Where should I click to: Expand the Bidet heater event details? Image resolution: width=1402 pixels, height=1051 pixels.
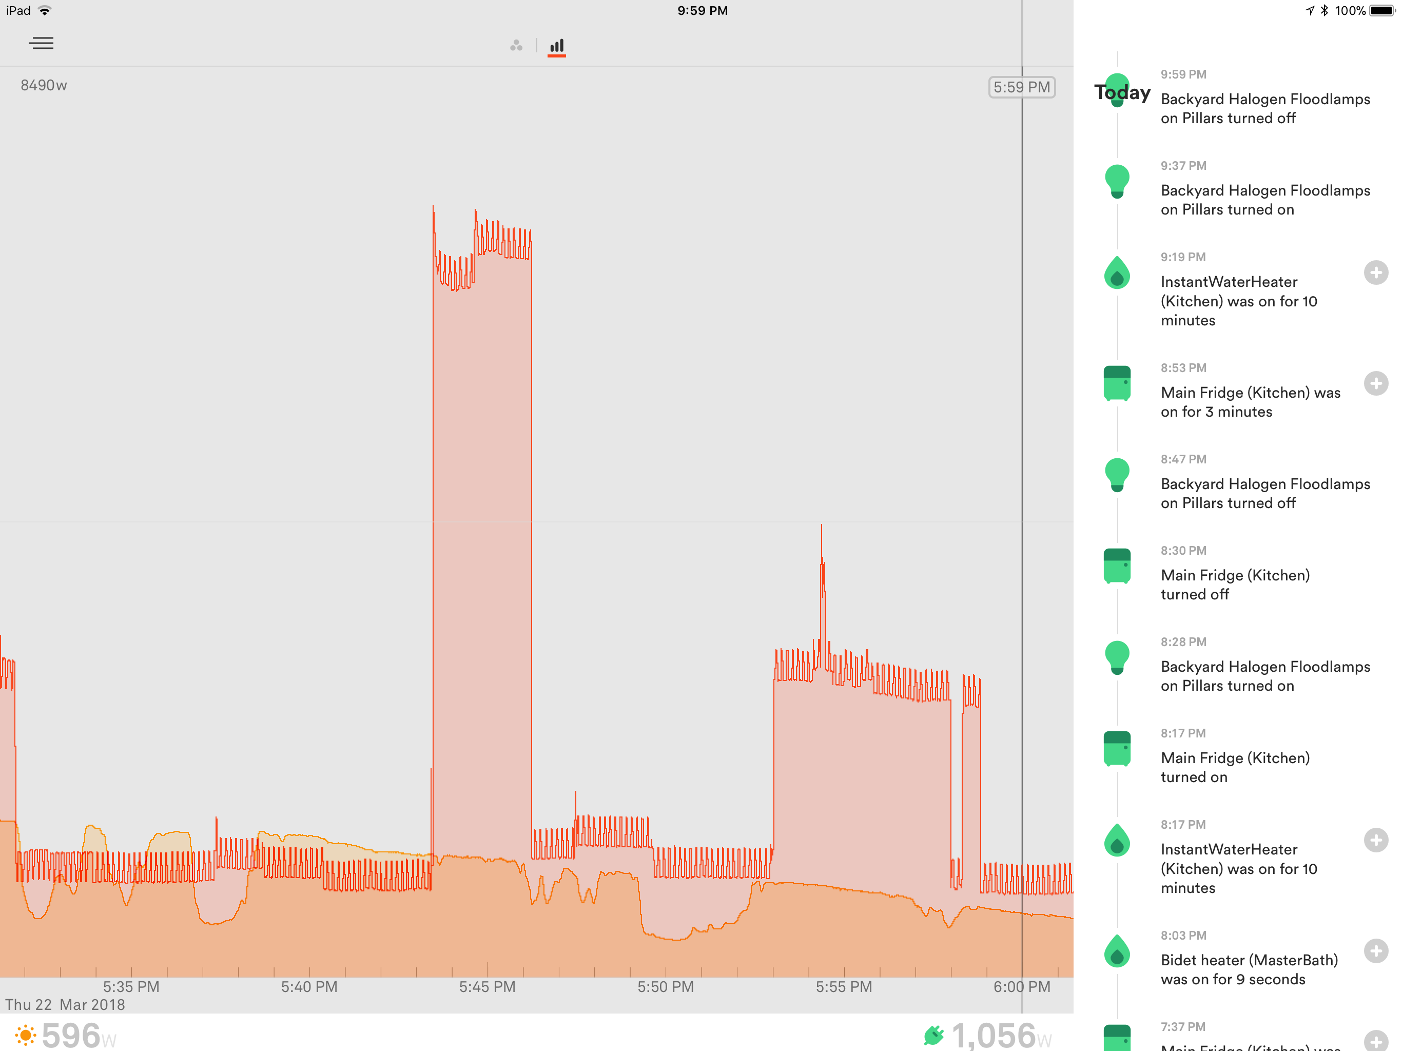click(x=1375, y=951)
